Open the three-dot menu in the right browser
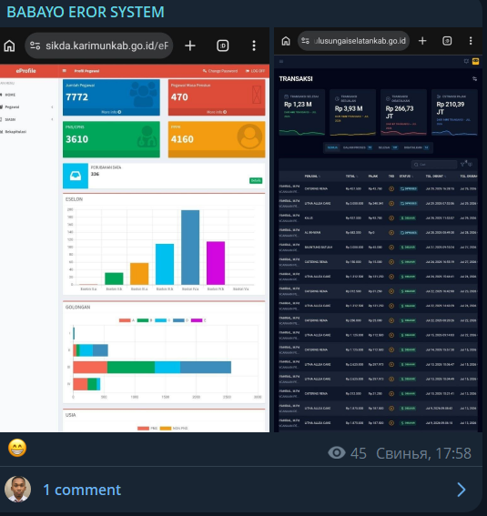Image resolution: width=487 pixels, height=516 pixels. click(471, 41)
